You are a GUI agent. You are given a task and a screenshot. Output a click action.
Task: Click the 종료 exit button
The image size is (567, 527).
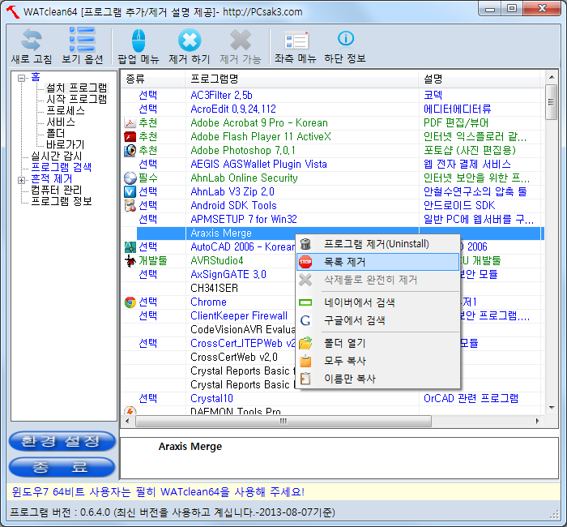click(62, 467)
